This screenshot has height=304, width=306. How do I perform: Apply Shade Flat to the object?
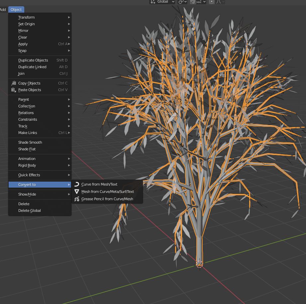[x=40, y=149]
